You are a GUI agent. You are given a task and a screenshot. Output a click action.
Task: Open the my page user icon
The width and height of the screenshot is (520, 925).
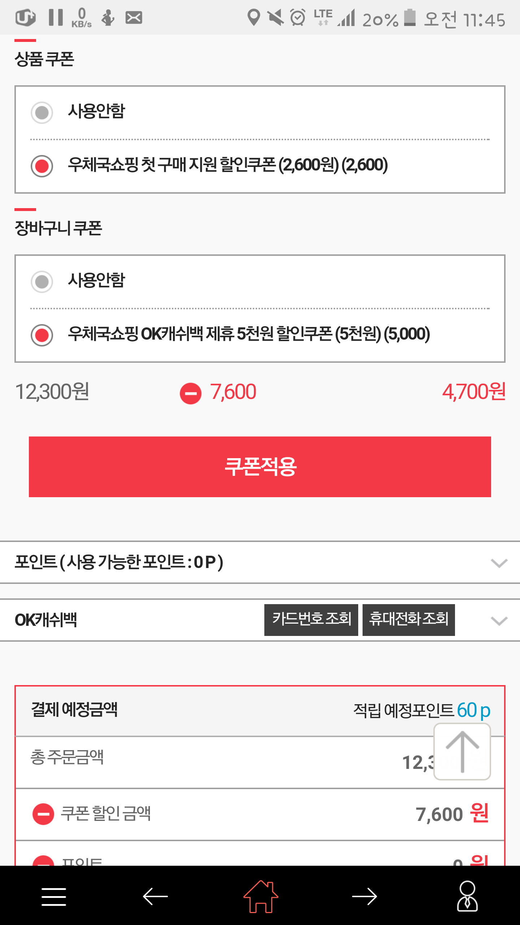467,896
